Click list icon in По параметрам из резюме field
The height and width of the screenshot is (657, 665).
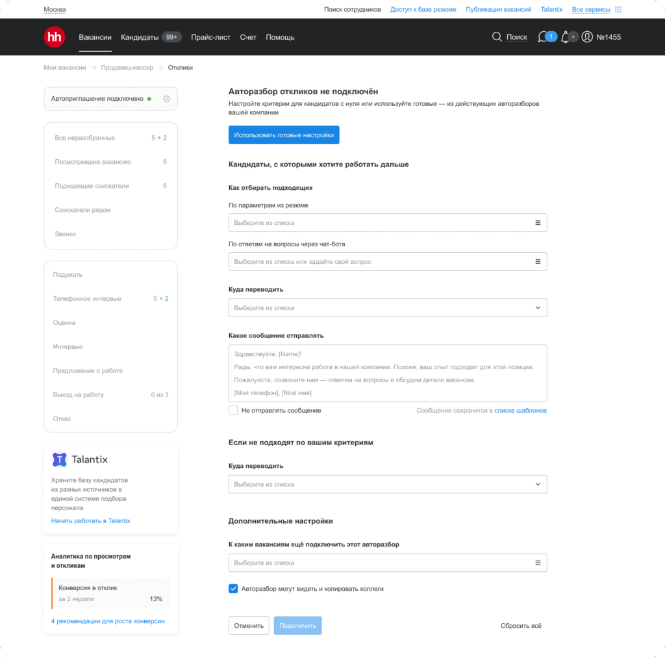click(538, 222)
